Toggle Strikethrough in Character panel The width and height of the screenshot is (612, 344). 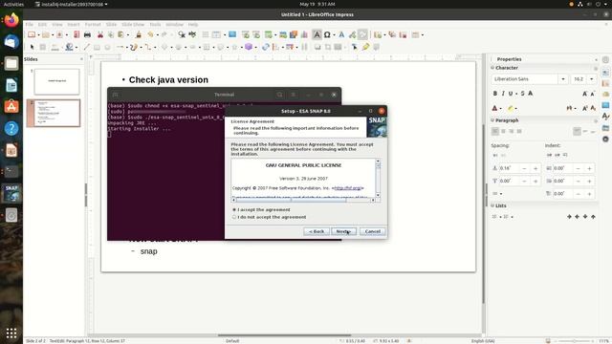click(523, 94)
